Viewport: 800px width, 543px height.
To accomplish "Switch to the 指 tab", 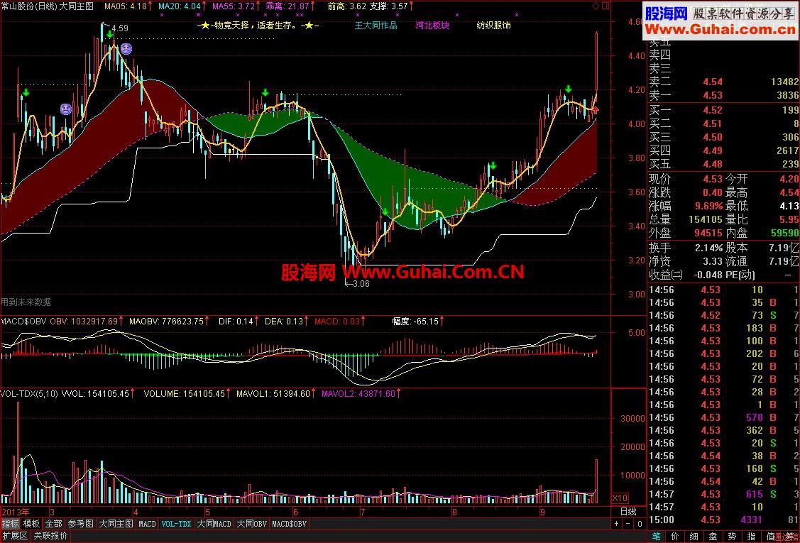I will 751,537.
